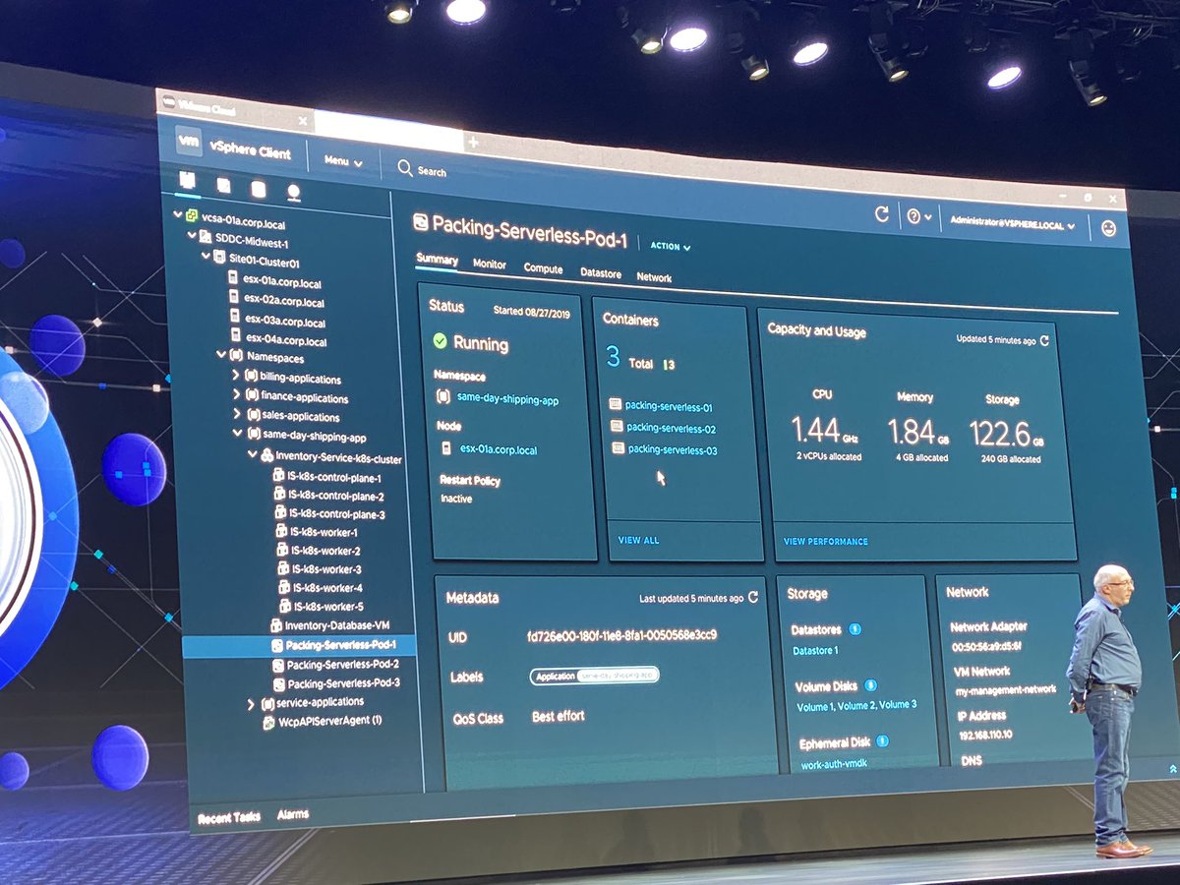Image resolution: width=1180 pixels, height=885 pixels.
Task: Open the packing-serverless-01 container link
Action: (669, 406)
